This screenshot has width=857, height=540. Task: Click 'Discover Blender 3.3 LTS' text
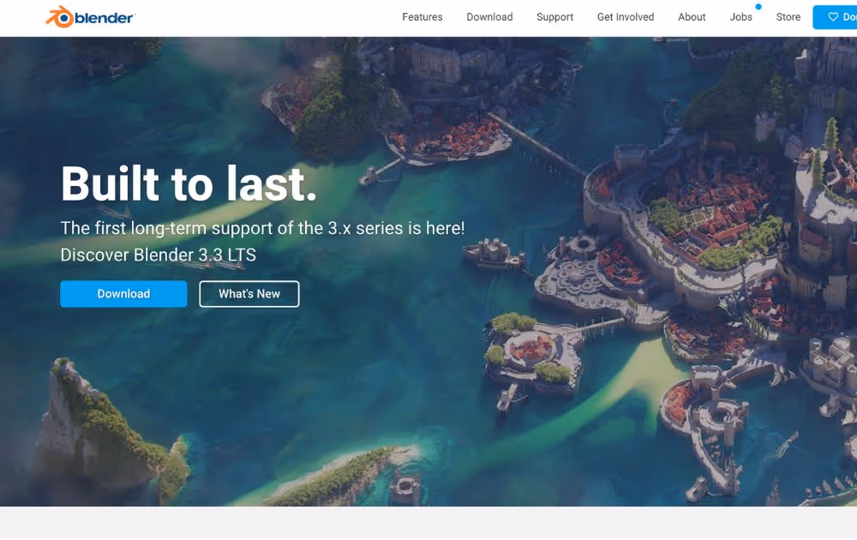pos(158,255)
